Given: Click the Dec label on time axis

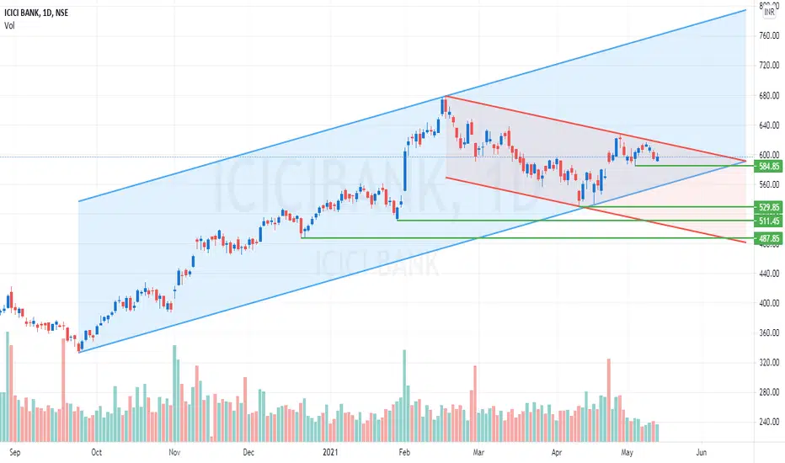Looking at the screenshot, I should point(248,453).
